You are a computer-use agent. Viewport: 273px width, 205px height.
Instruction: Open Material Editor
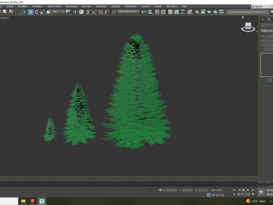189,12
